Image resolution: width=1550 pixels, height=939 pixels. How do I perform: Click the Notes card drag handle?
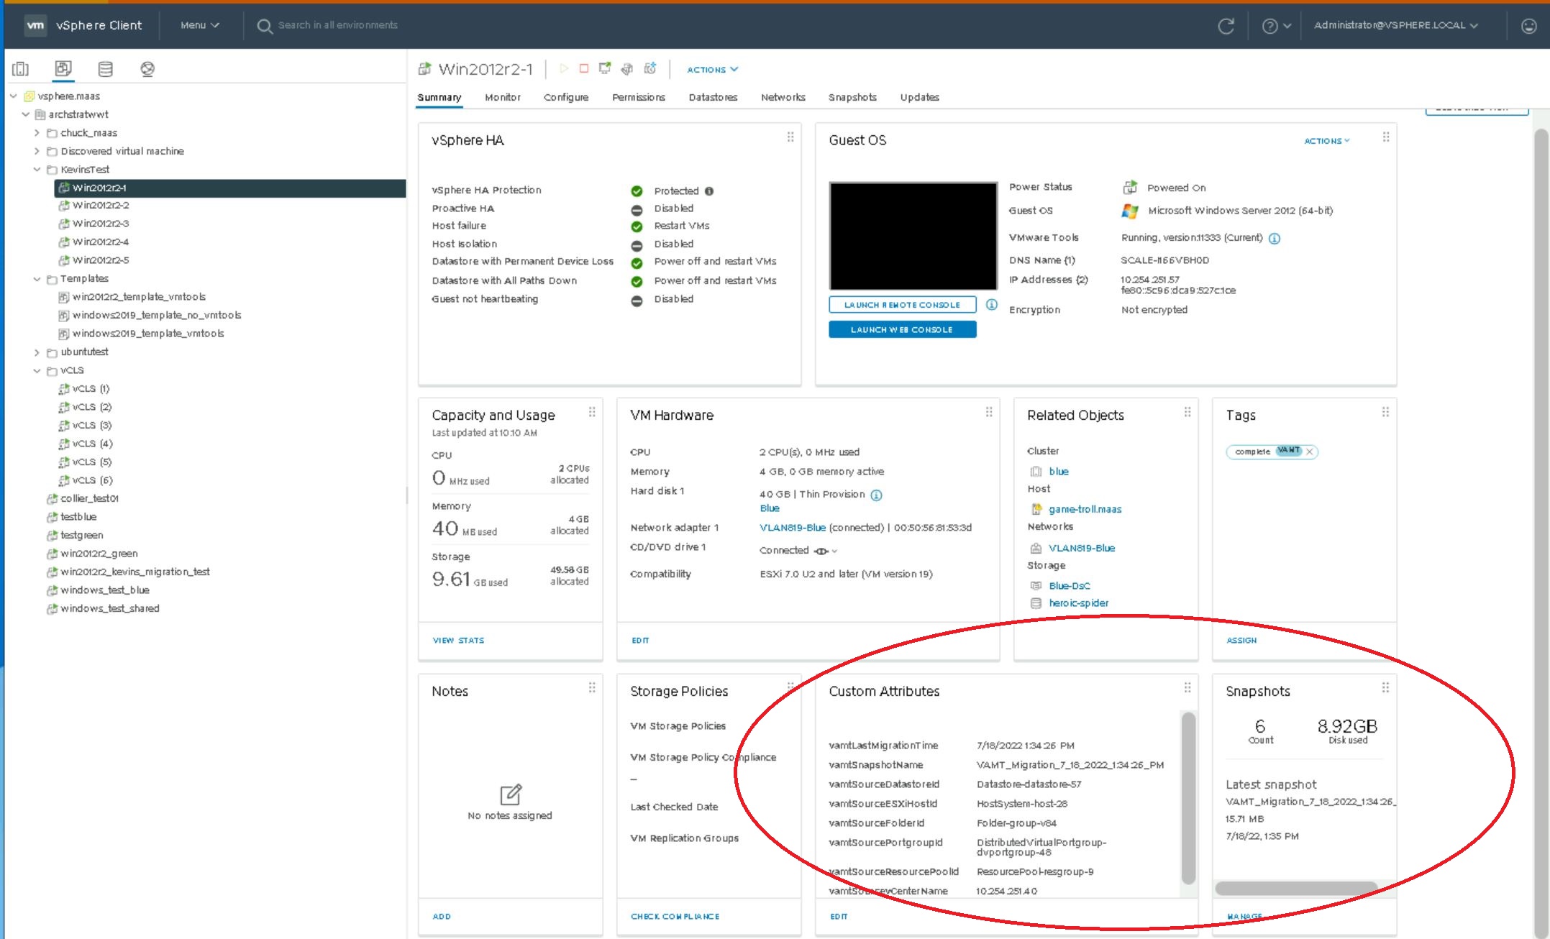[592, 687]
